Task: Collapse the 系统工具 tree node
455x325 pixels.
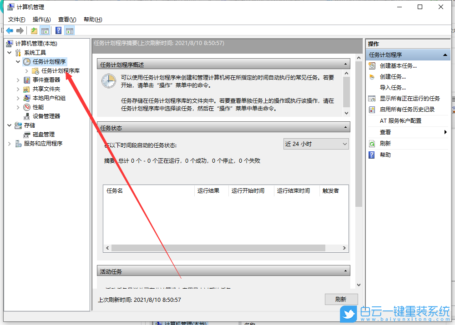Action: [9, 52]
